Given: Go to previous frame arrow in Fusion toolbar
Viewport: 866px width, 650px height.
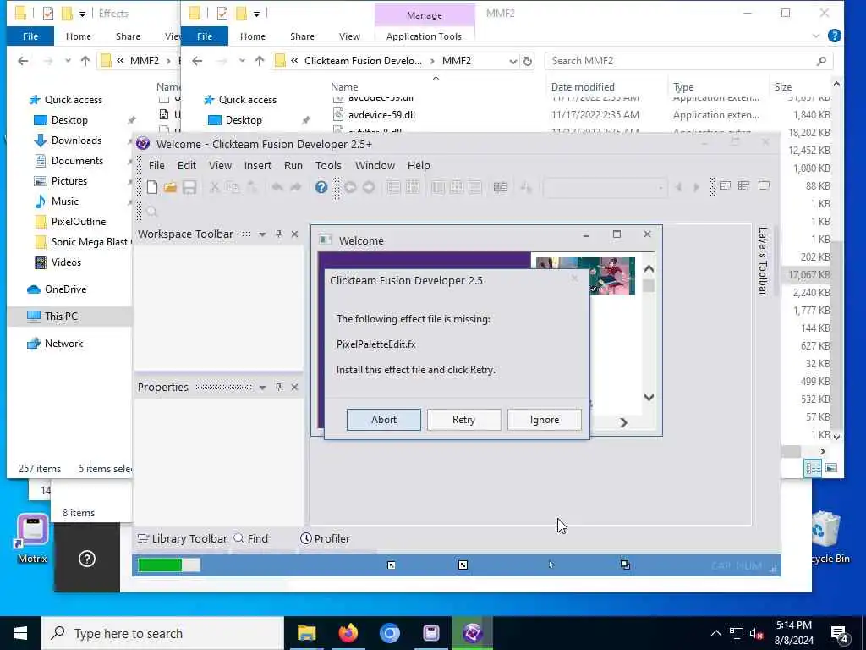Looking at the screenshot, I should pos(679,187).
